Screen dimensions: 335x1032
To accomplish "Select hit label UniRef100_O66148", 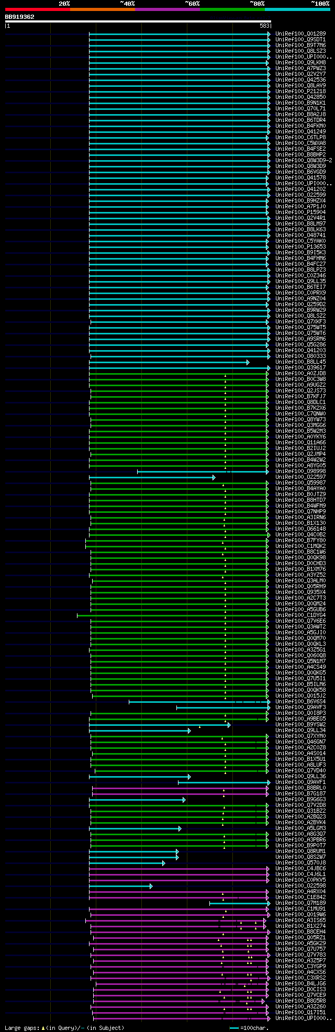I will click(x=300, y=529).
